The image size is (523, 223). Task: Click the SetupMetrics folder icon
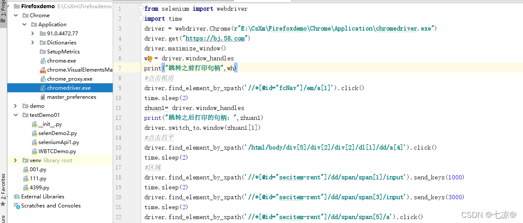(43, 52)
